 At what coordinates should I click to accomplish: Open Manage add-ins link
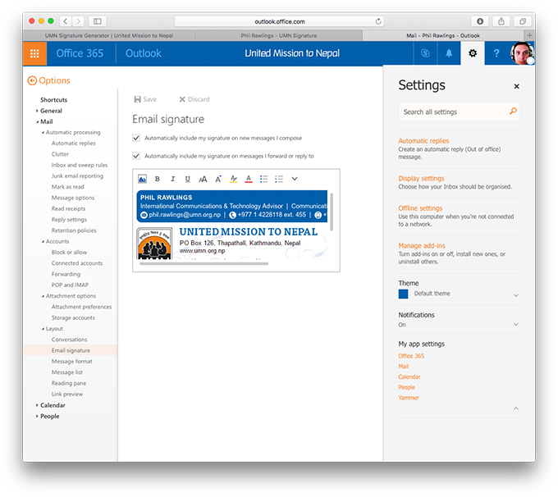[422, 245]
